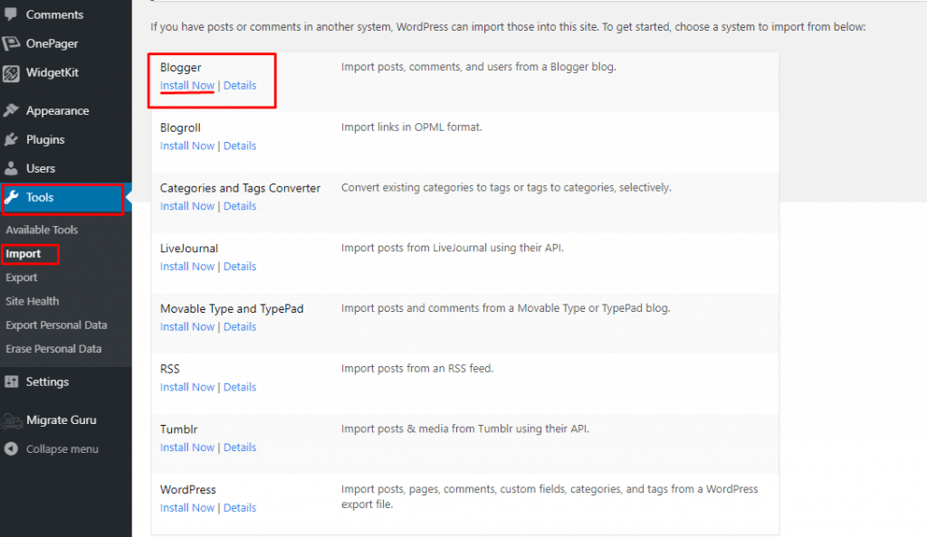Viewport: 927px width, 537px height.
Task: Click the 'Convert existing categories to tags' description
Action: 506,188
